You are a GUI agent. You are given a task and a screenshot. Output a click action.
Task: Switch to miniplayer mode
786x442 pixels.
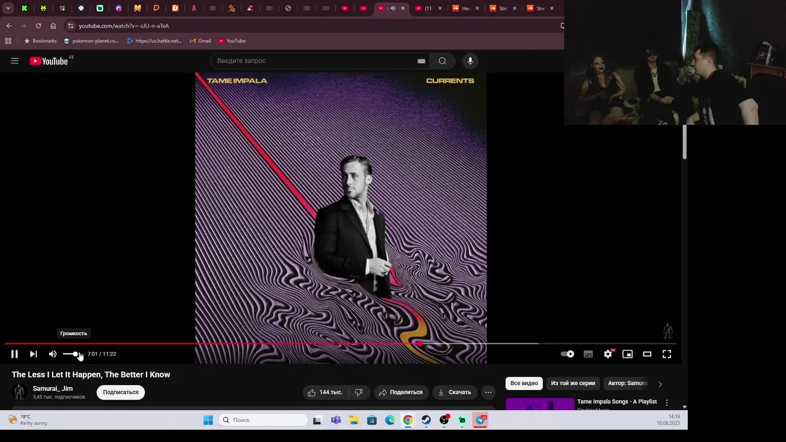628,354
